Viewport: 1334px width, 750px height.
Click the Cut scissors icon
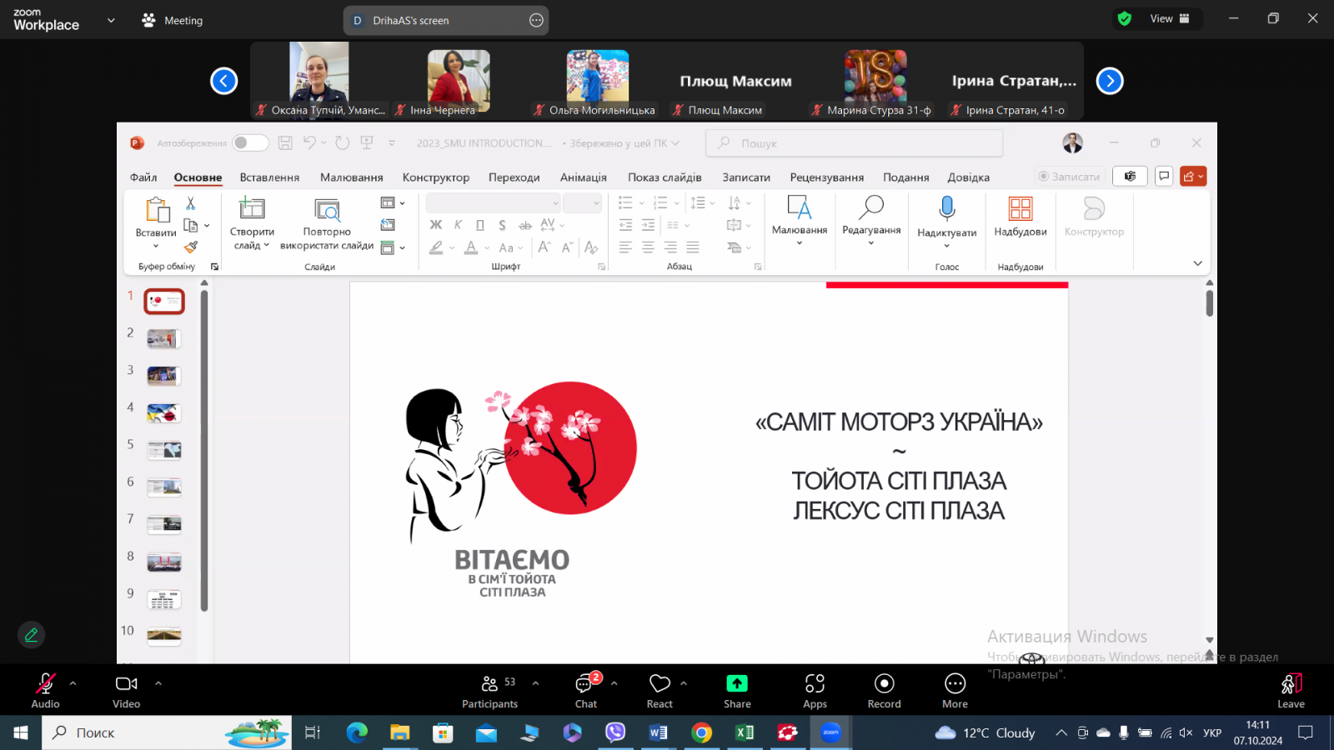[x=191, y=203]
